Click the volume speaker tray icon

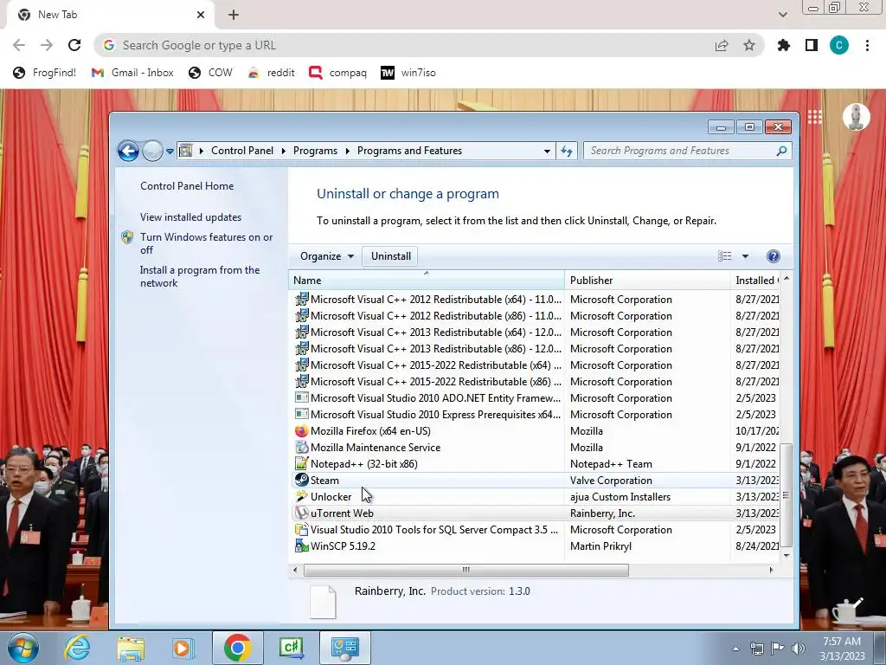[x=798, y=649]
